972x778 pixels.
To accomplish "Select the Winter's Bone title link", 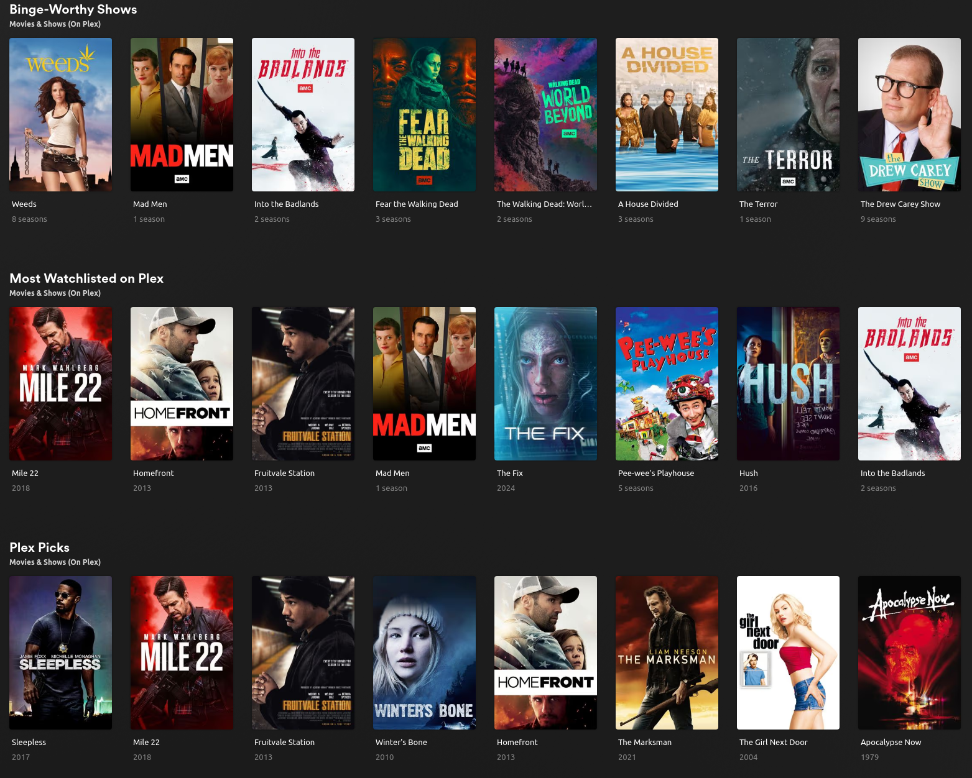I will tap(401, 742).
